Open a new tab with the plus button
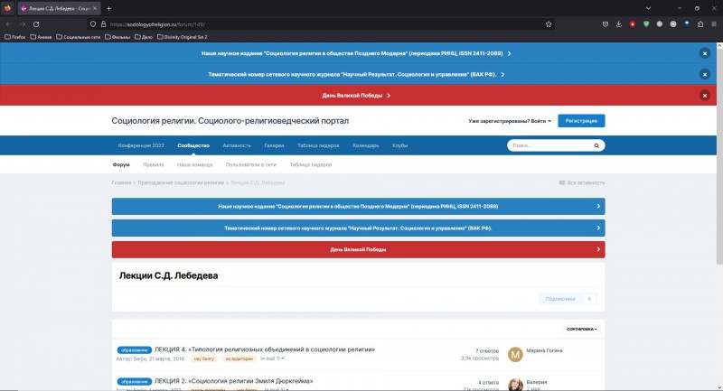 click(108, 8)
